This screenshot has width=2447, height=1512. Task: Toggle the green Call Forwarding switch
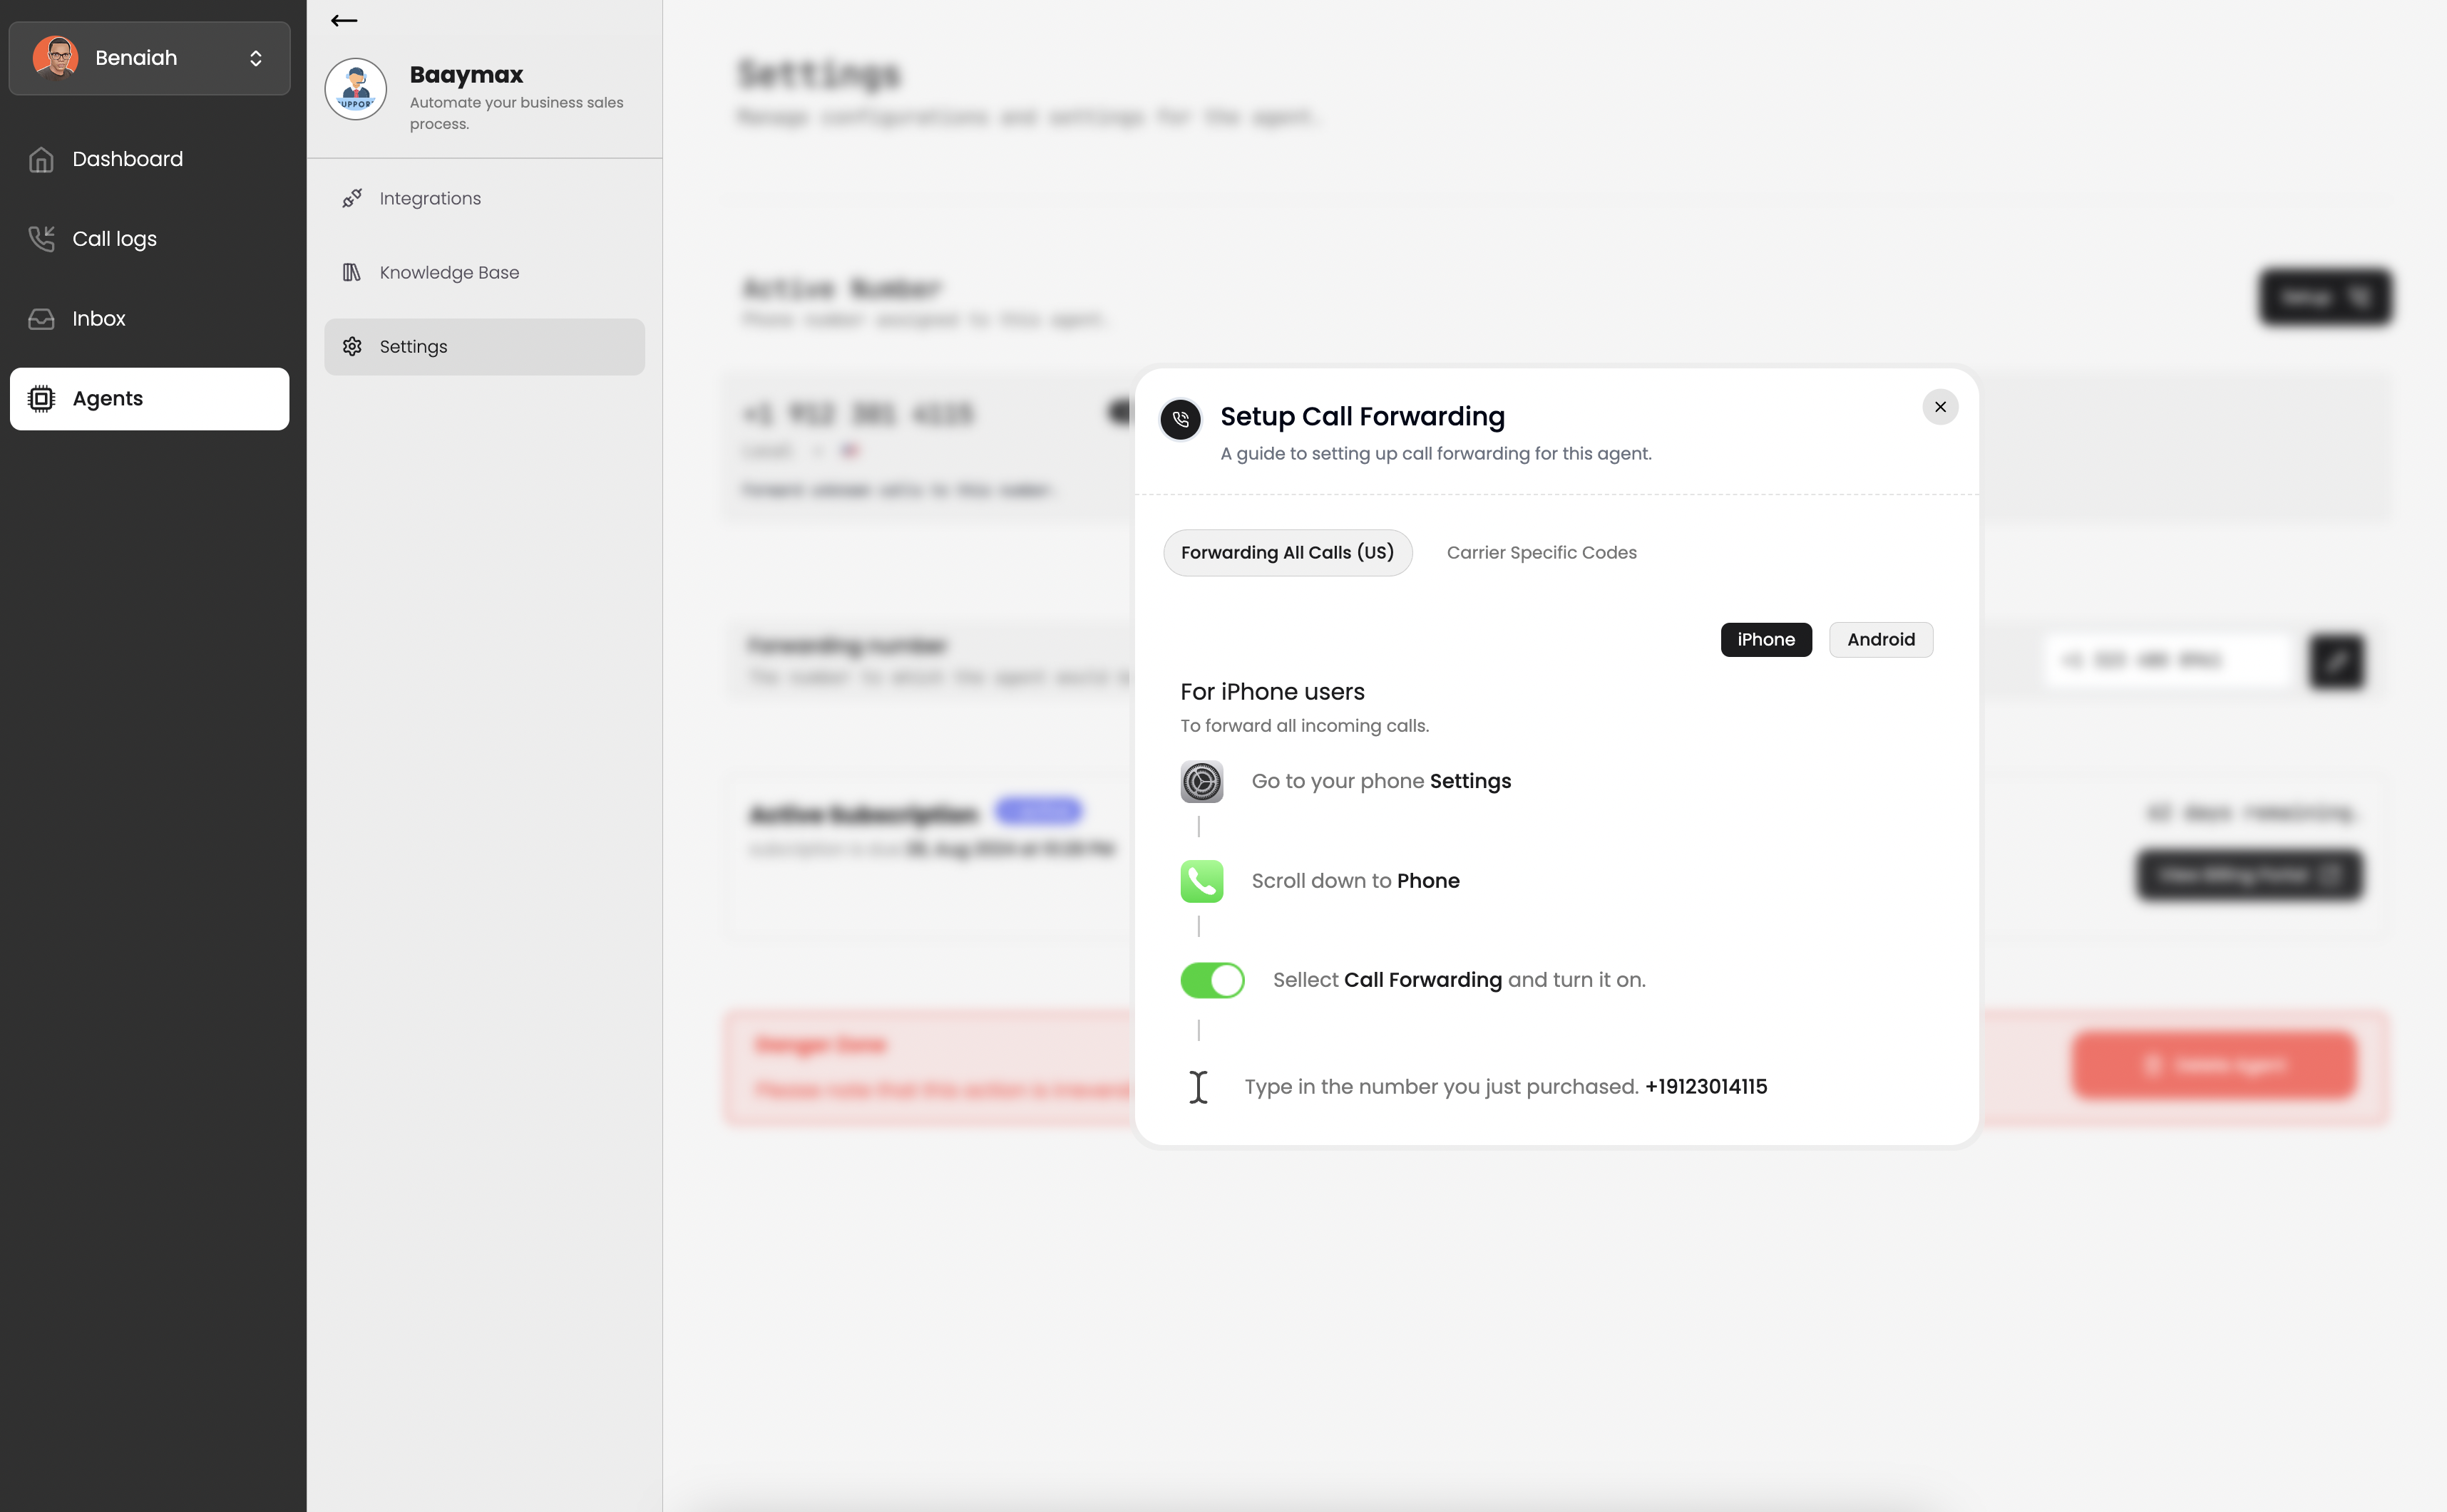pyautogui.click(x=1211, y=980)
